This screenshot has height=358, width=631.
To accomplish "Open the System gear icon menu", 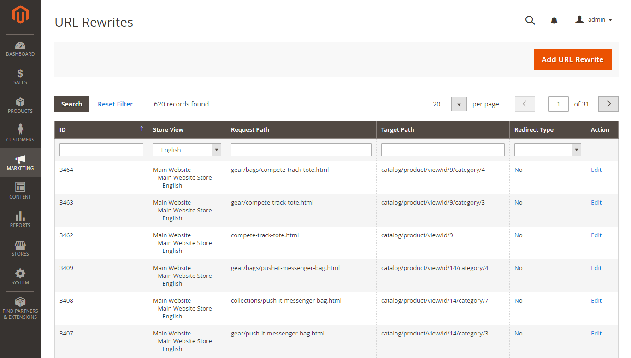I will [x=20, y=277].
